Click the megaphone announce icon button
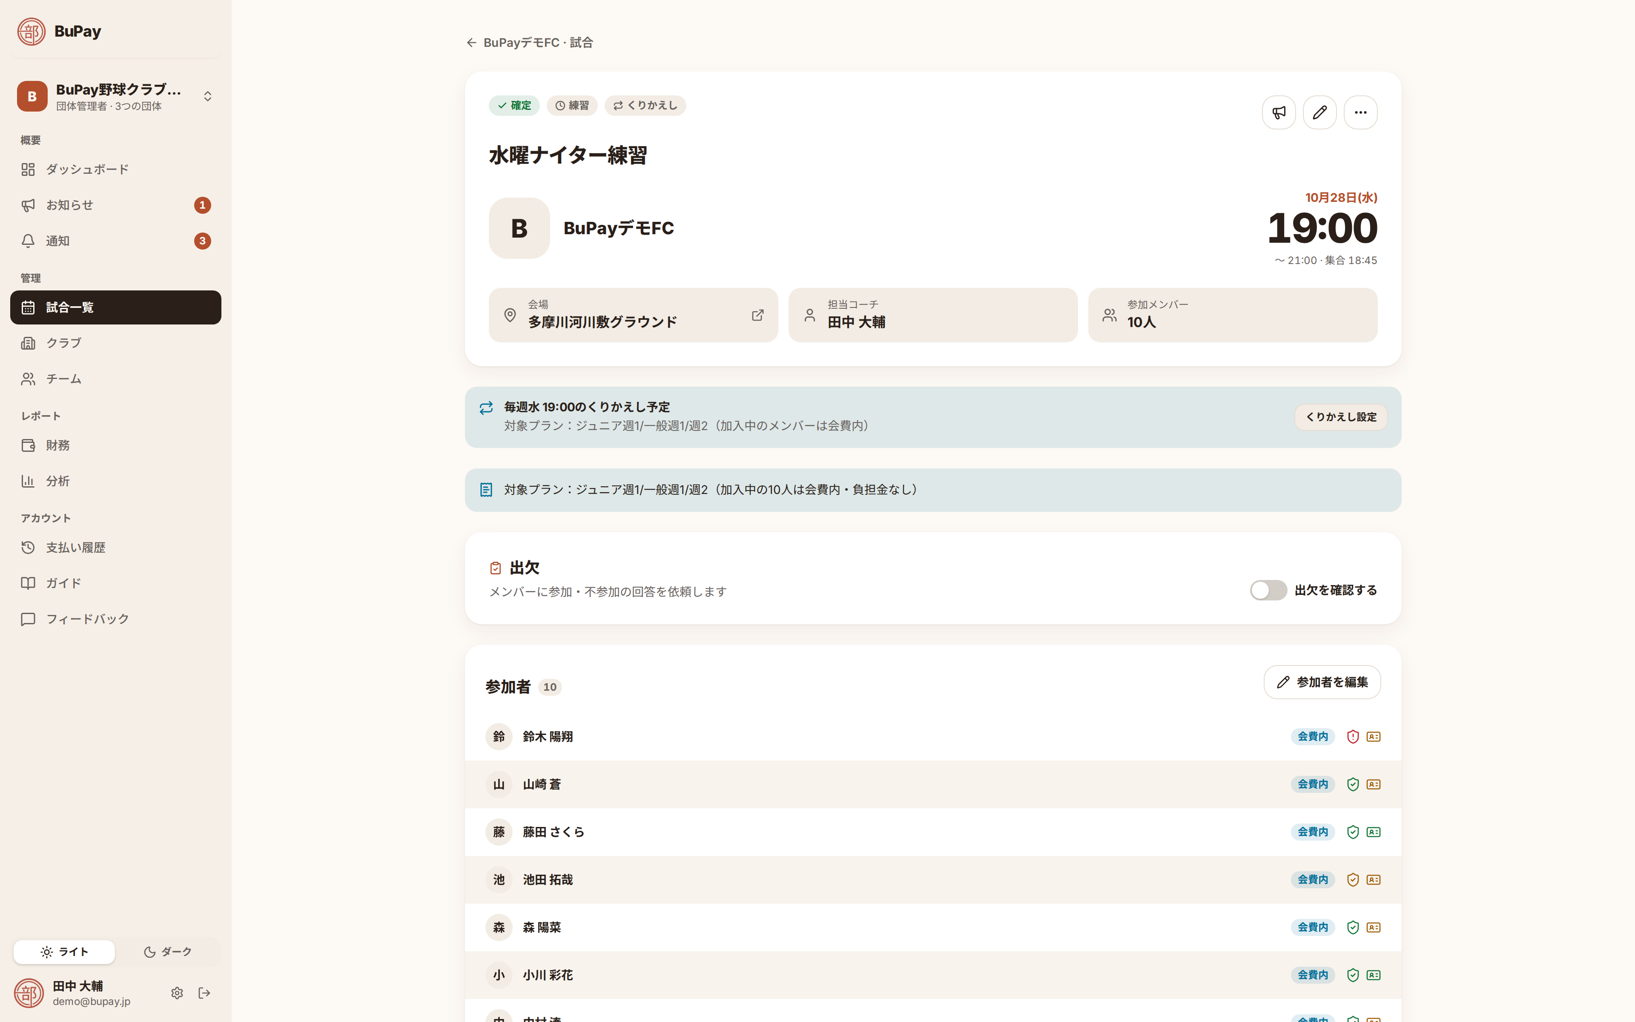Screen dimensions: 1635x1022 click(1278, 112)
